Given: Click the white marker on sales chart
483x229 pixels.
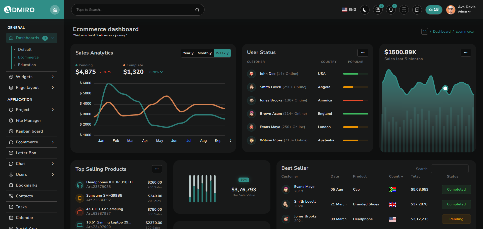Looking at the screenshot, I should [445, 88].
